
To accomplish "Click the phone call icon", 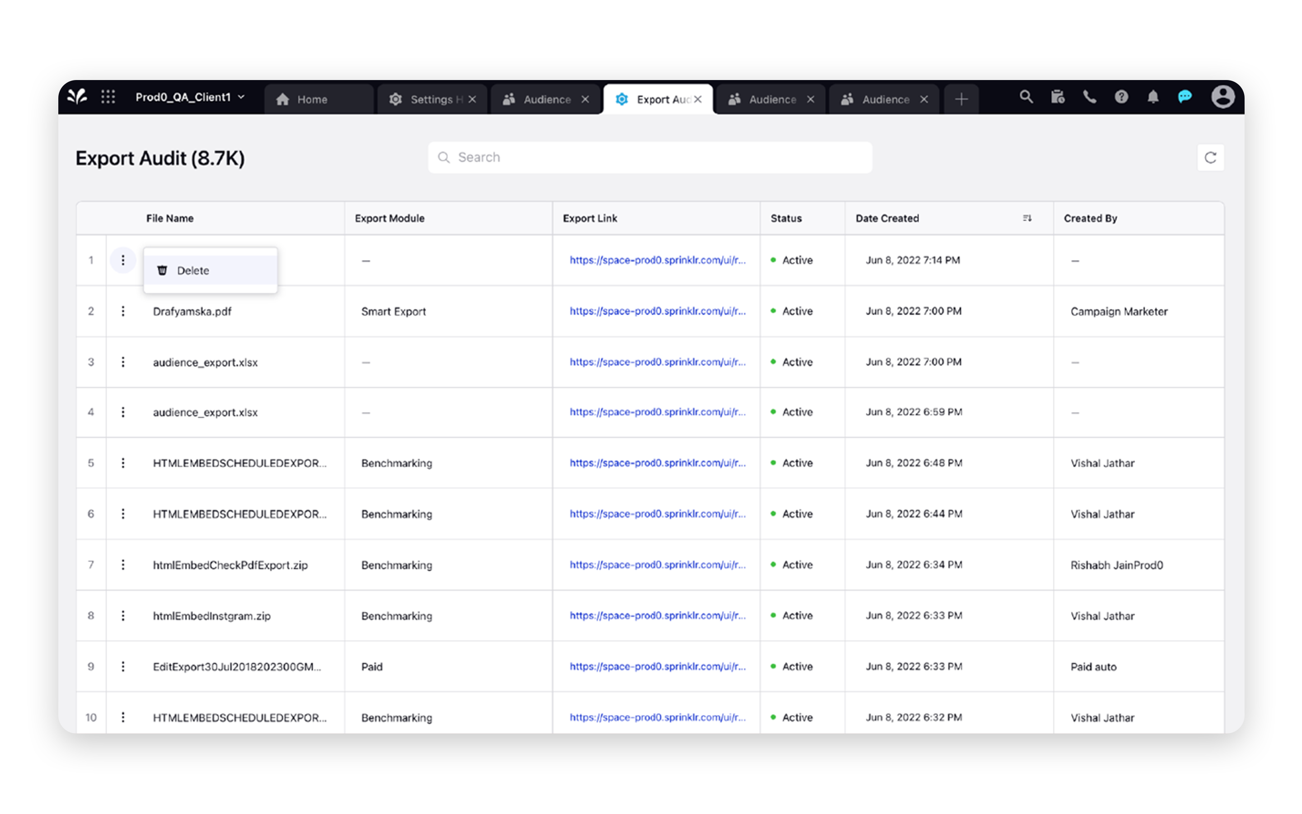I will coord(1090,97).
